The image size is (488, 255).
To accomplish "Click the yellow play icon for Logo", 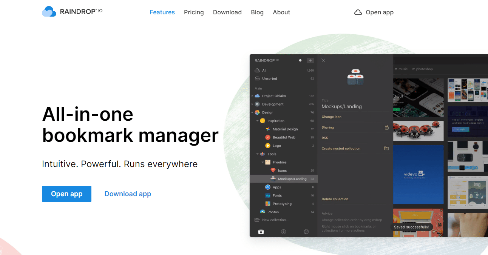I will [268, 146].
